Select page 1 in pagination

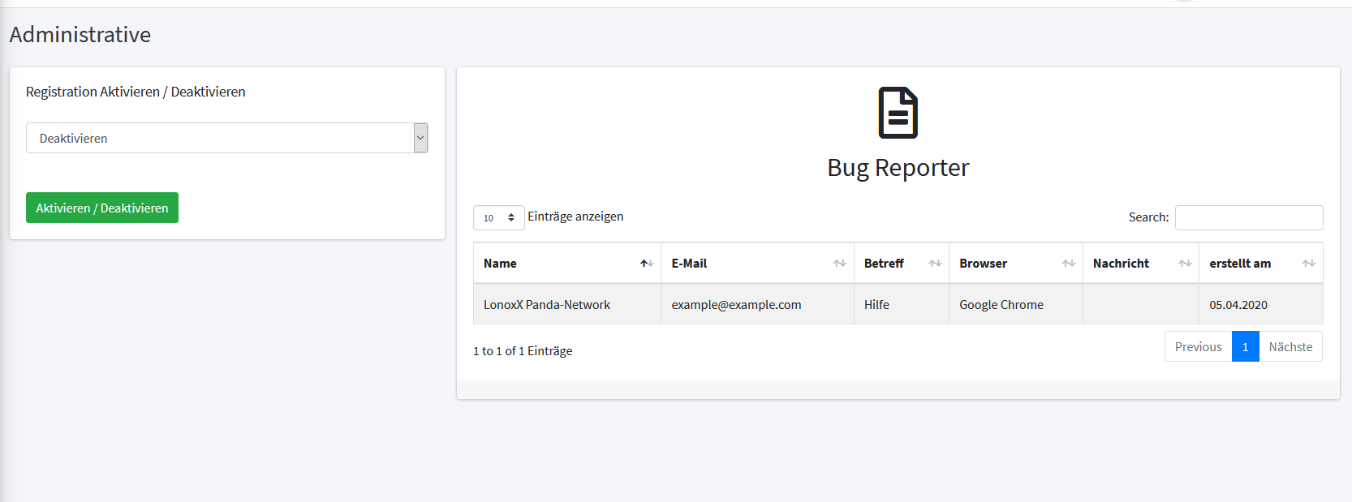coord(1245,346)
